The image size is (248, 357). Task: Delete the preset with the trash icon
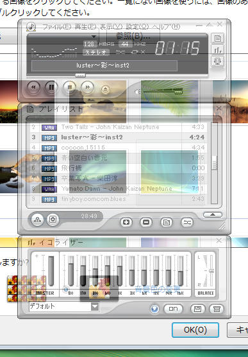click(217, 309)
